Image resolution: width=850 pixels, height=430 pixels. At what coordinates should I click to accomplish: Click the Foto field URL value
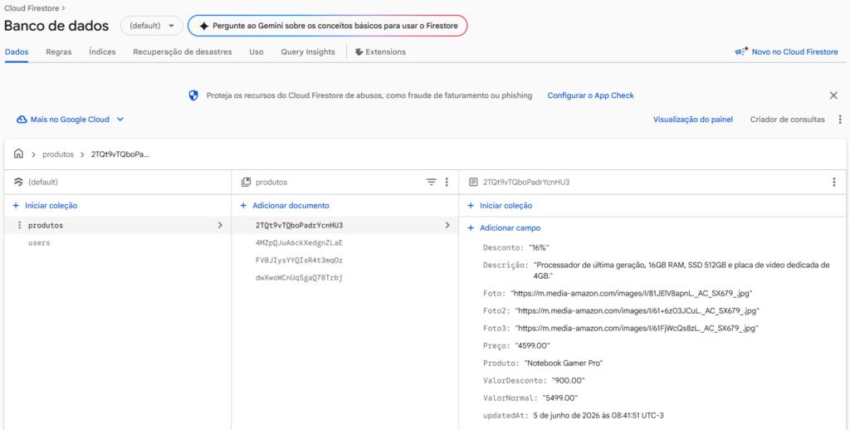tap(632, 293)
